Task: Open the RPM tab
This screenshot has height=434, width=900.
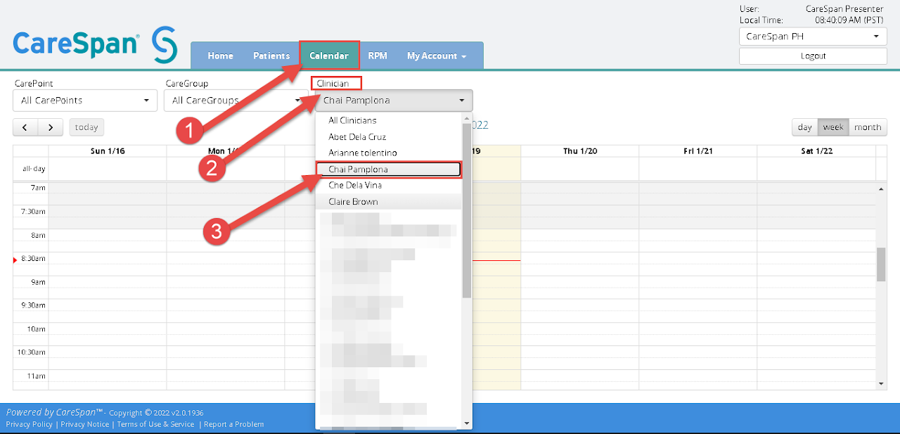Action: [x=378, y=56]
